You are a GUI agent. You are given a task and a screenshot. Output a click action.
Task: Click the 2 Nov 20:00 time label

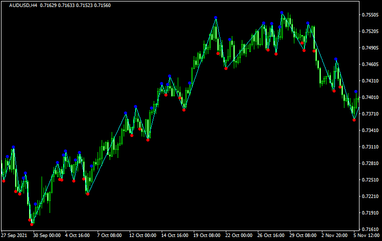335,235
